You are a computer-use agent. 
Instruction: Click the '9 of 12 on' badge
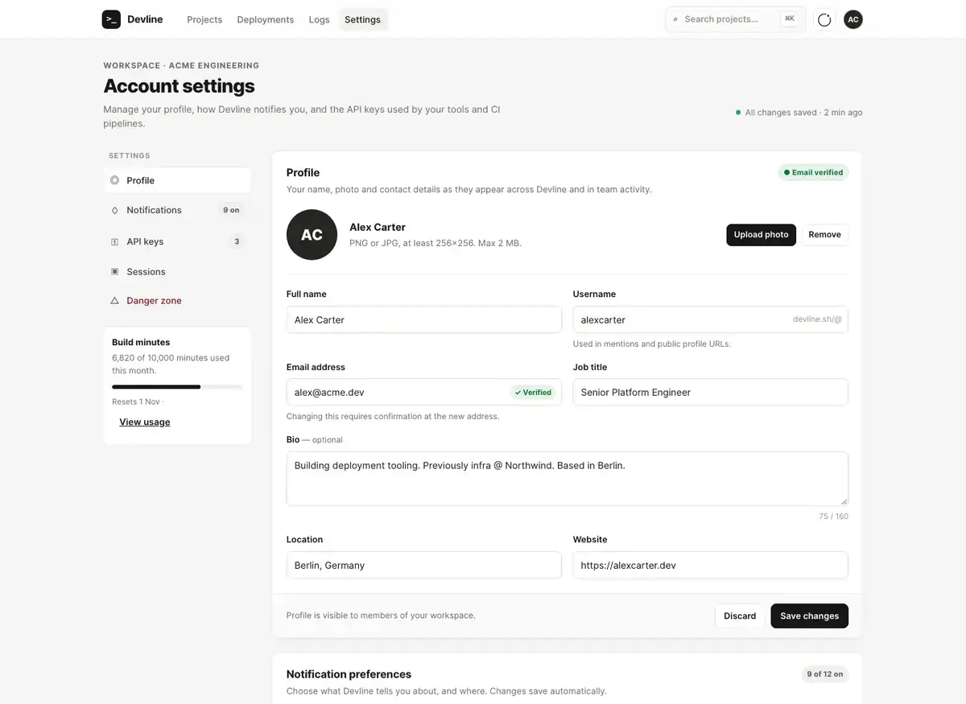825,674
